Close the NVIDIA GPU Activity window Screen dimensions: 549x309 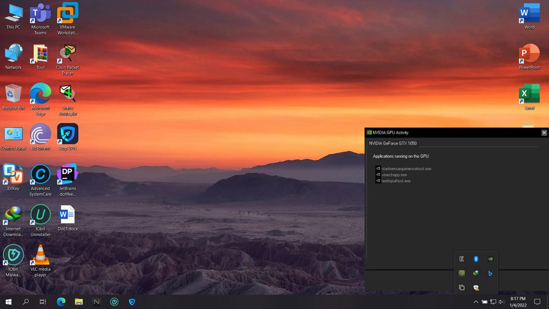tap(544, 133)
